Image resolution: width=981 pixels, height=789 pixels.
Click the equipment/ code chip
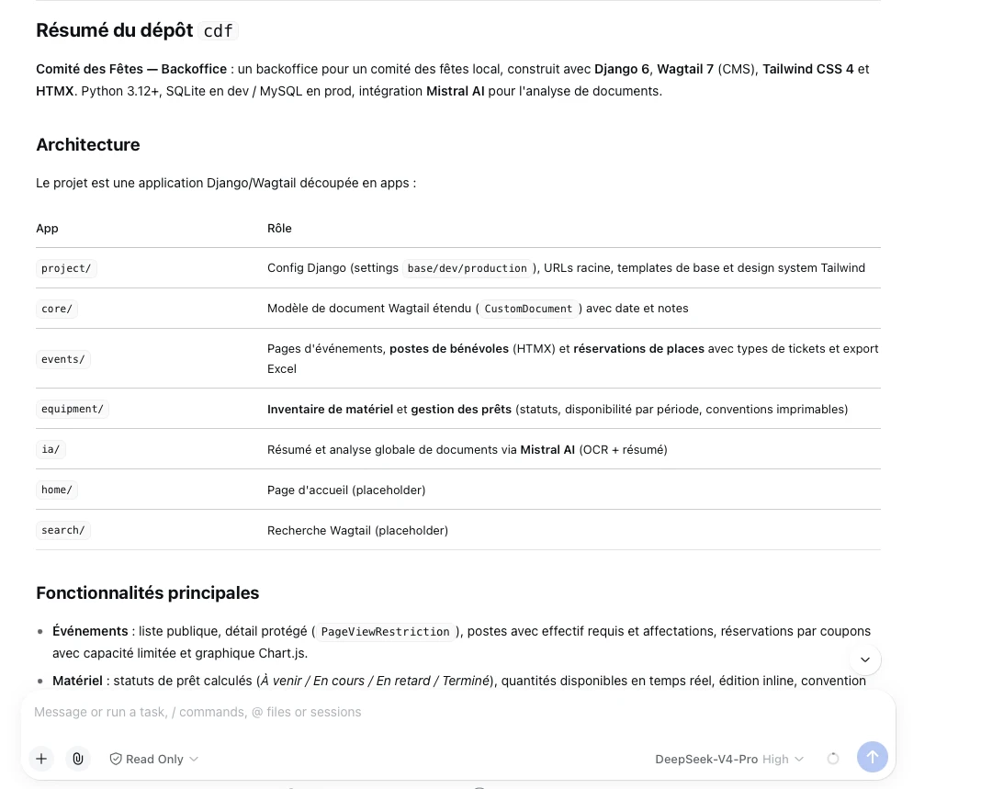pos(73,409)
